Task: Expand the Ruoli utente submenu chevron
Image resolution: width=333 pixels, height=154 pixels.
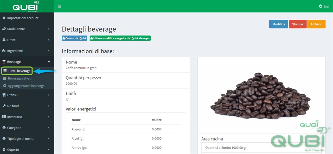Action: [x=49, y=29]
